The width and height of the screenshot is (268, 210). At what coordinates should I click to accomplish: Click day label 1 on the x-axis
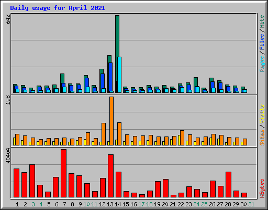click(x=17, y=204)
